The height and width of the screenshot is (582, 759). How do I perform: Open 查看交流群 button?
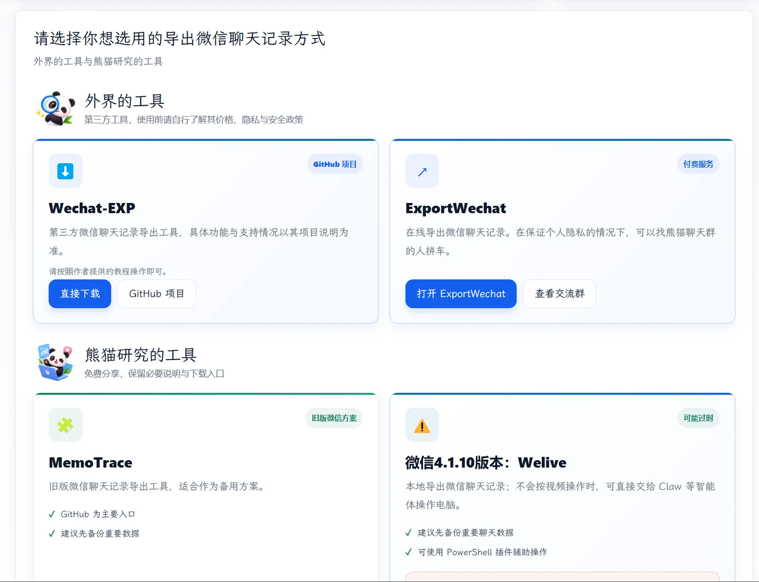pyautogui.click(x=560, y=294)
